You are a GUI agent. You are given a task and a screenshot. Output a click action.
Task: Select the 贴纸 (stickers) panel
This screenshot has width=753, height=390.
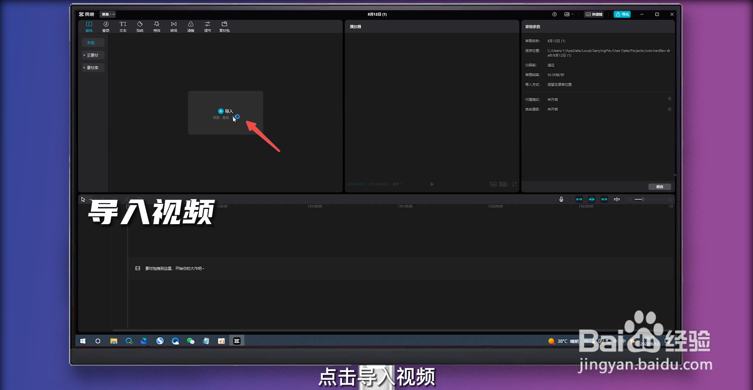coord(140,27)
